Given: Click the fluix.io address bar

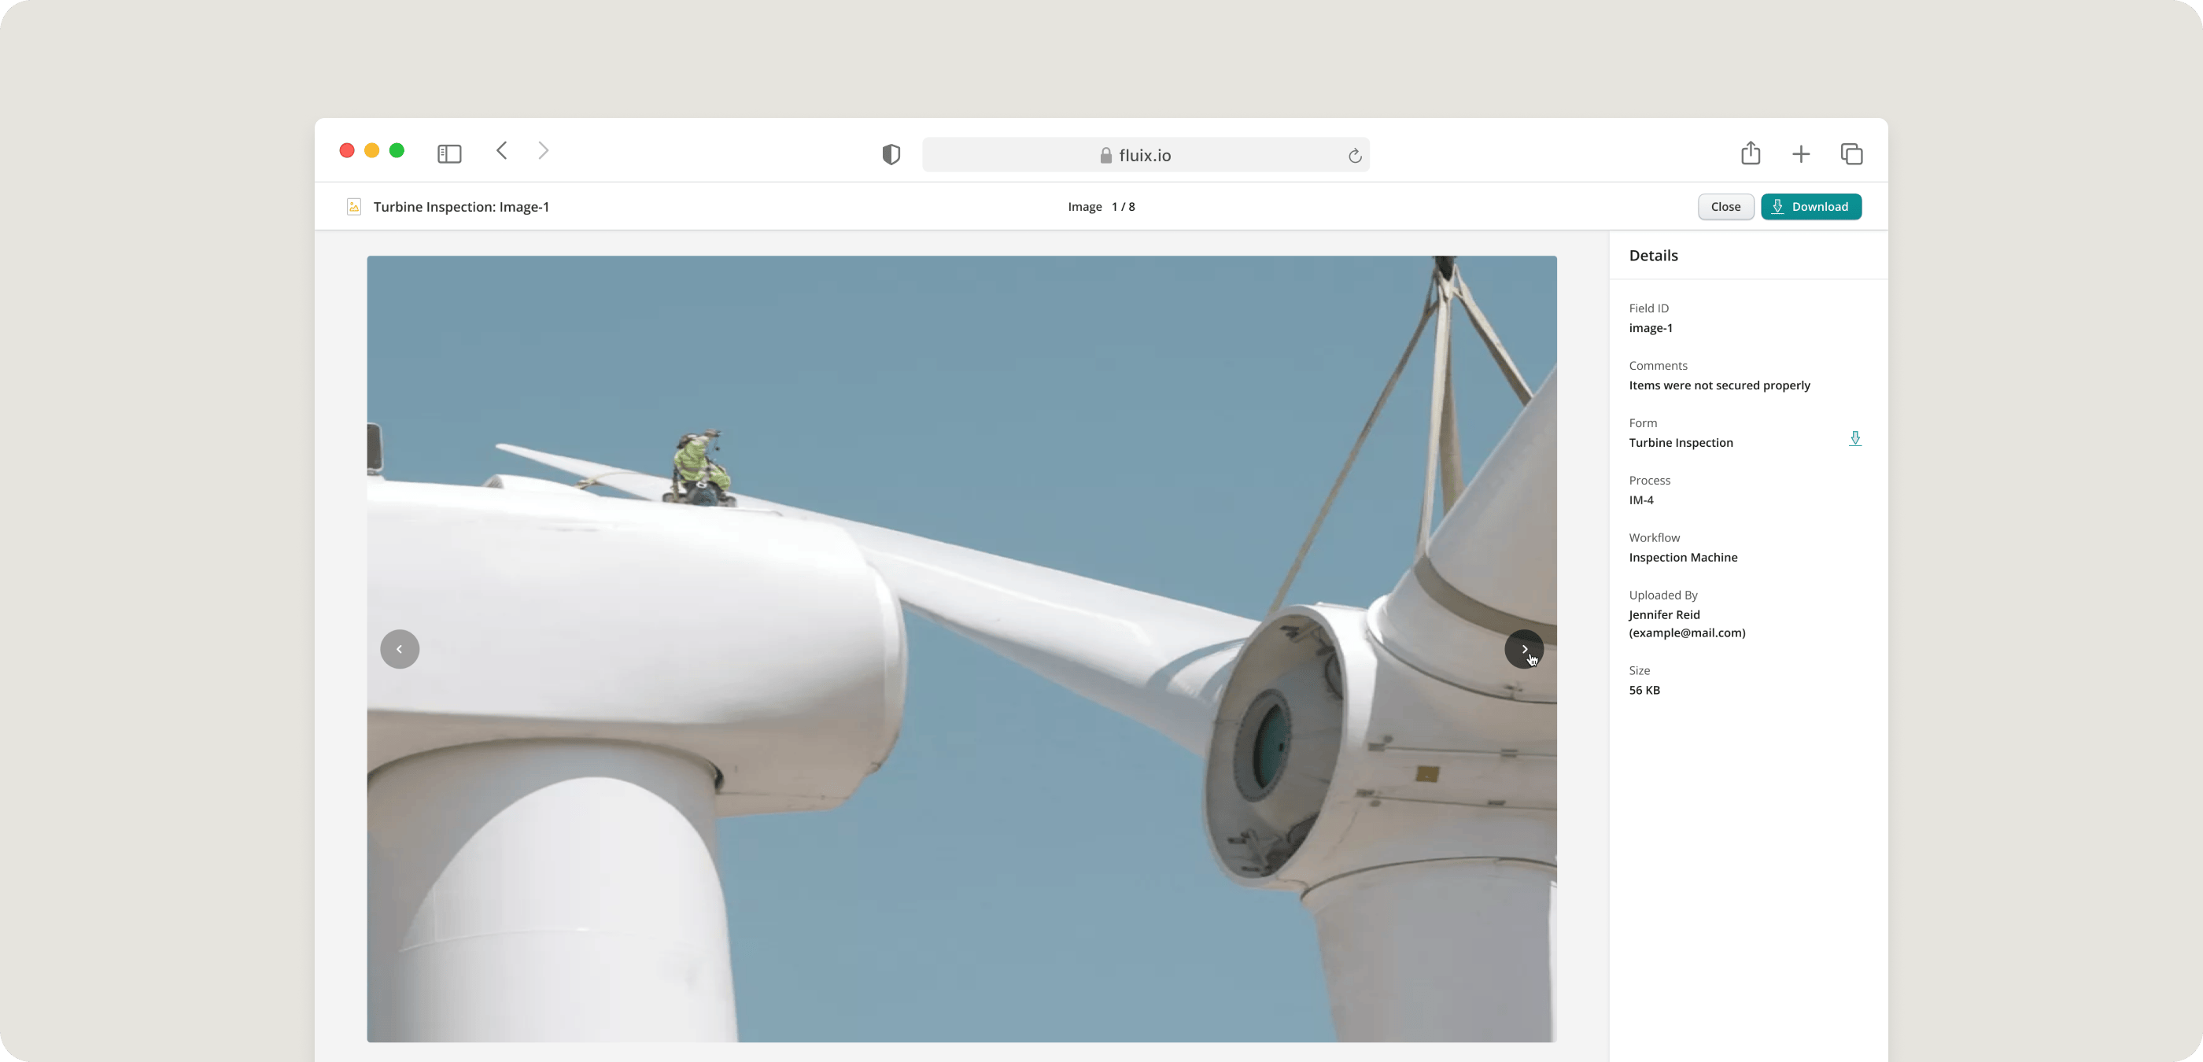Looking at the screenshot, I should (x=1144, y=156).
